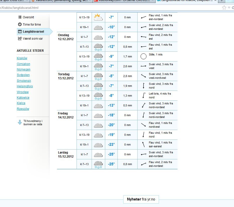
Task: Open the Helsingfors location link
Action: click(x=25, y=86)
